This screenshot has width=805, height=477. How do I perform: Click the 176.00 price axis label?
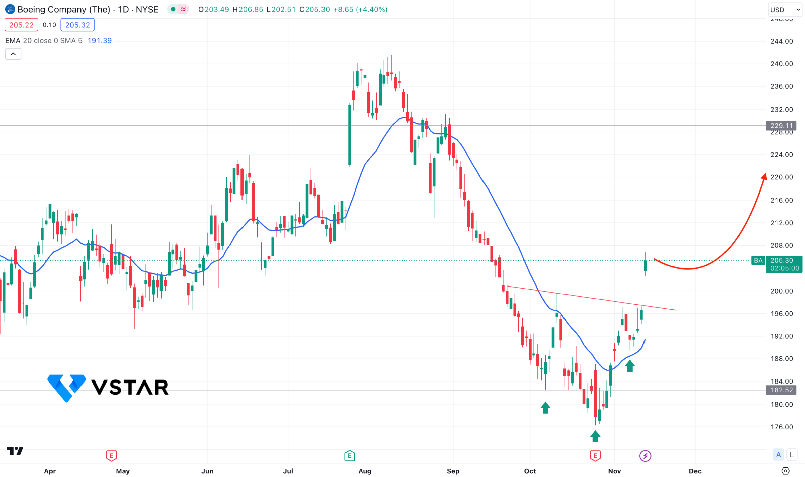[782, 427]
